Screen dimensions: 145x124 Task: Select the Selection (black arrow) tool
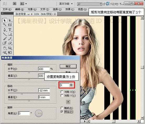point(4,20)
